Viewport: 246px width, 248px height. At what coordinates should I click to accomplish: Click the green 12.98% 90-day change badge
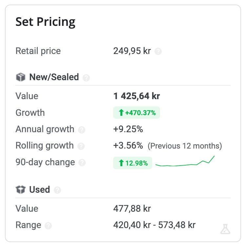(x=133, y=163)
